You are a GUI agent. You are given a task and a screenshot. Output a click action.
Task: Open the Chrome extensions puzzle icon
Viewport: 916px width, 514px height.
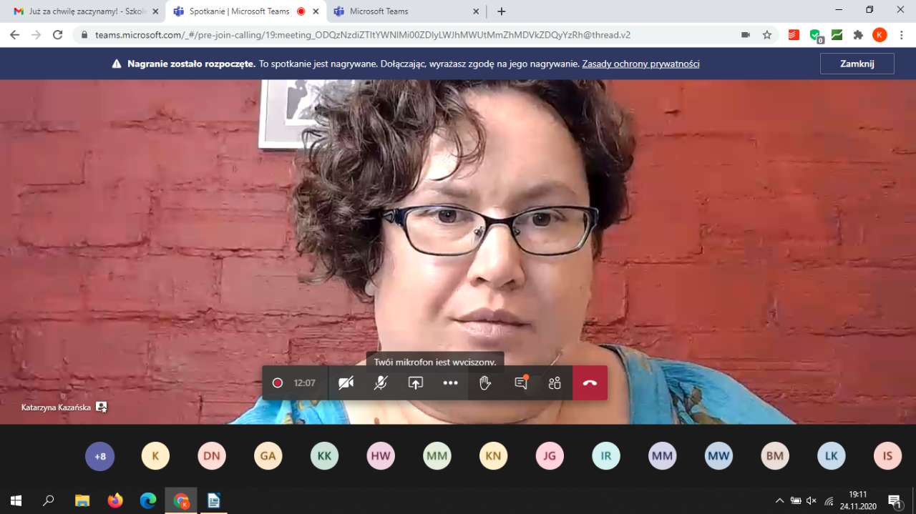(x=859, y=35)
